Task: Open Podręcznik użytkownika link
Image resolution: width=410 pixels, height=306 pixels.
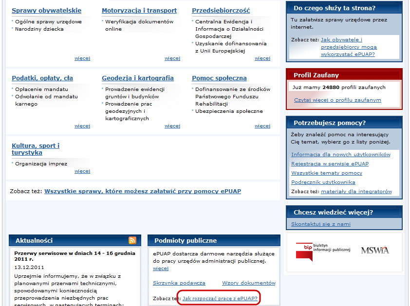Action: tap(323, 182)
